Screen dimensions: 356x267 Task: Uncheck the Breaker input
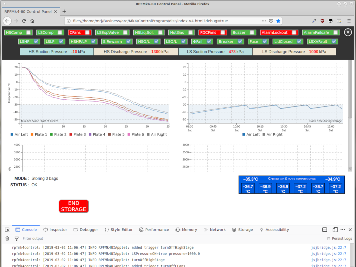point(240,42)
